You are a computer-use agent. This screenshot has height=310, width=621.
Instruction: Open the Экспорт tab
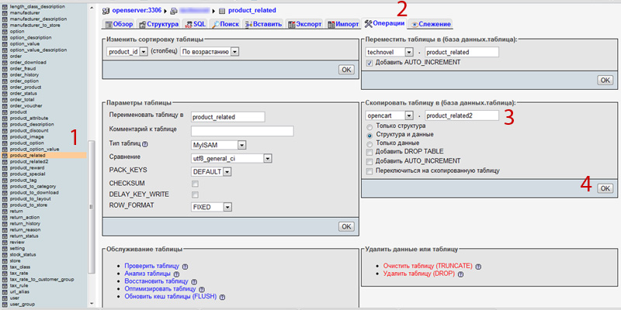[x=304, y=24]
